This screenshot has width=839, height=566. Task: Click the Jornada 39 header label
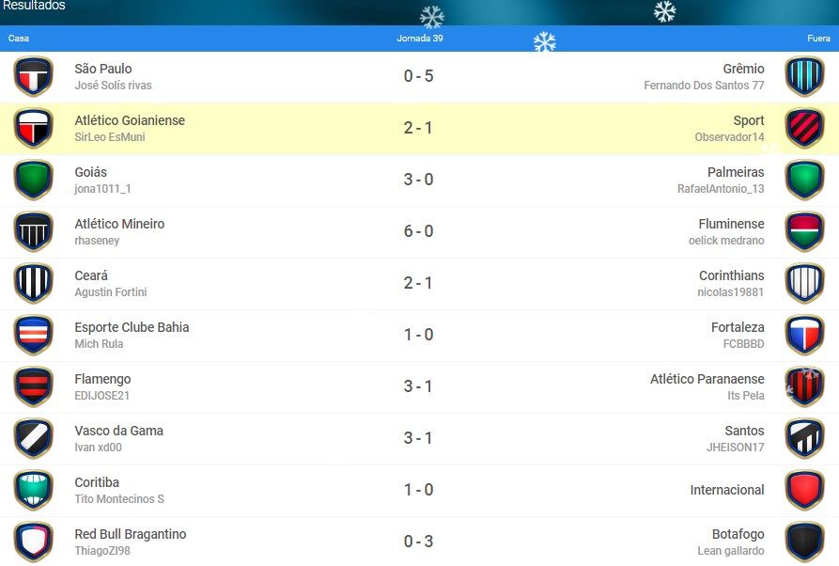pos(420,38)
